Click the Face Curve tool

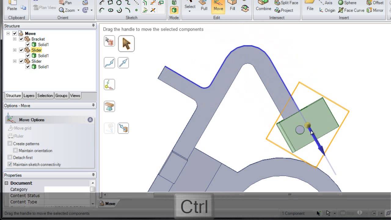[351, 10]
